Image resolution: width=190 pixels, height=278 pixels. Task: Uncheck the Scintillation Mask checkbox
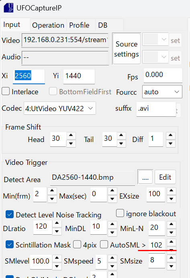coord(10,244)
